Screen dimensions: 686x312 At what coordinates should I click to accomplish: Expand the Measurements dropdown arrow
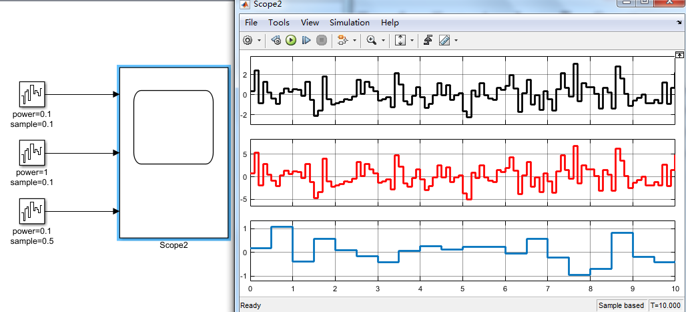[x=456, y=41]
